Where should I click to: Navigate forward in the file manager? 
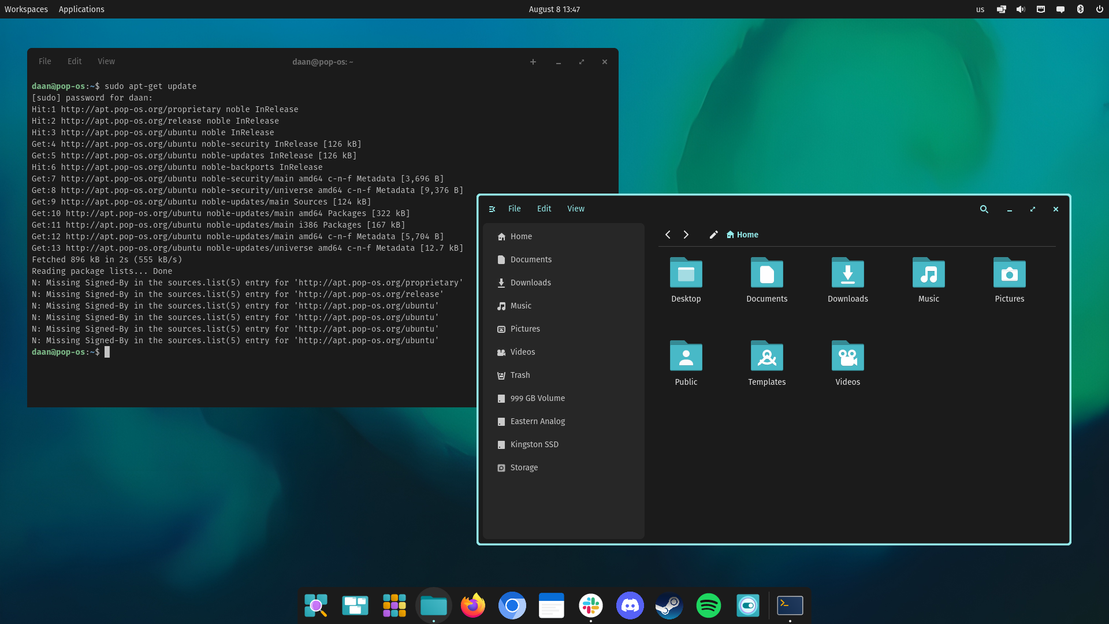pos(686,235)
